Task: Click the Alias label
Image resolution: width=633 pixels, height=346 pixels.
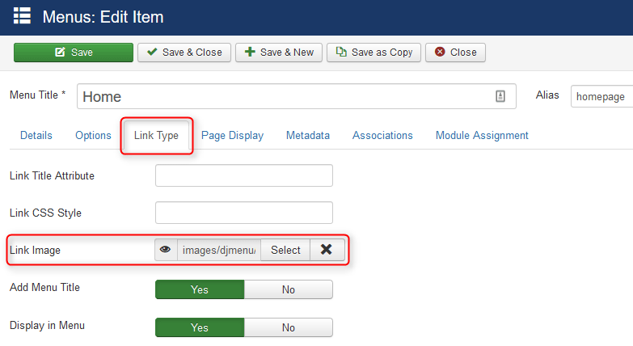Action: 547,95
